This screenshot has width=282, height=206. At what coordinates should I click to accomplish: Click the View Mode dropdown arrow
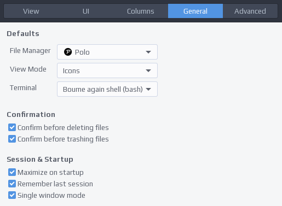[148, 70]
